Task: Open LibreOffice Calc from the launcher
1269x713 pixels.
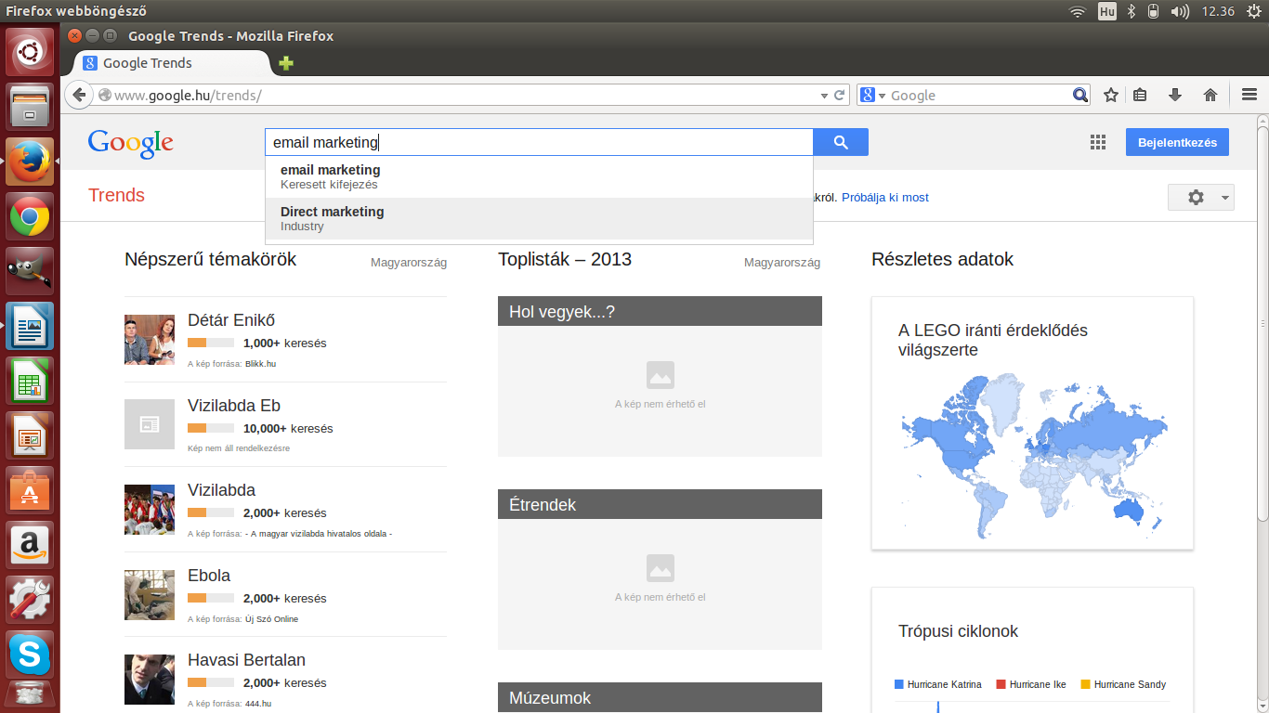Action: [30, 381]
